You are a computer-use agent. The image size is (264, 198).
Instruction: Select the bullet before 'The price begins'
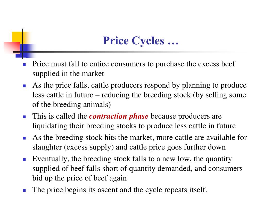[24, 190]
